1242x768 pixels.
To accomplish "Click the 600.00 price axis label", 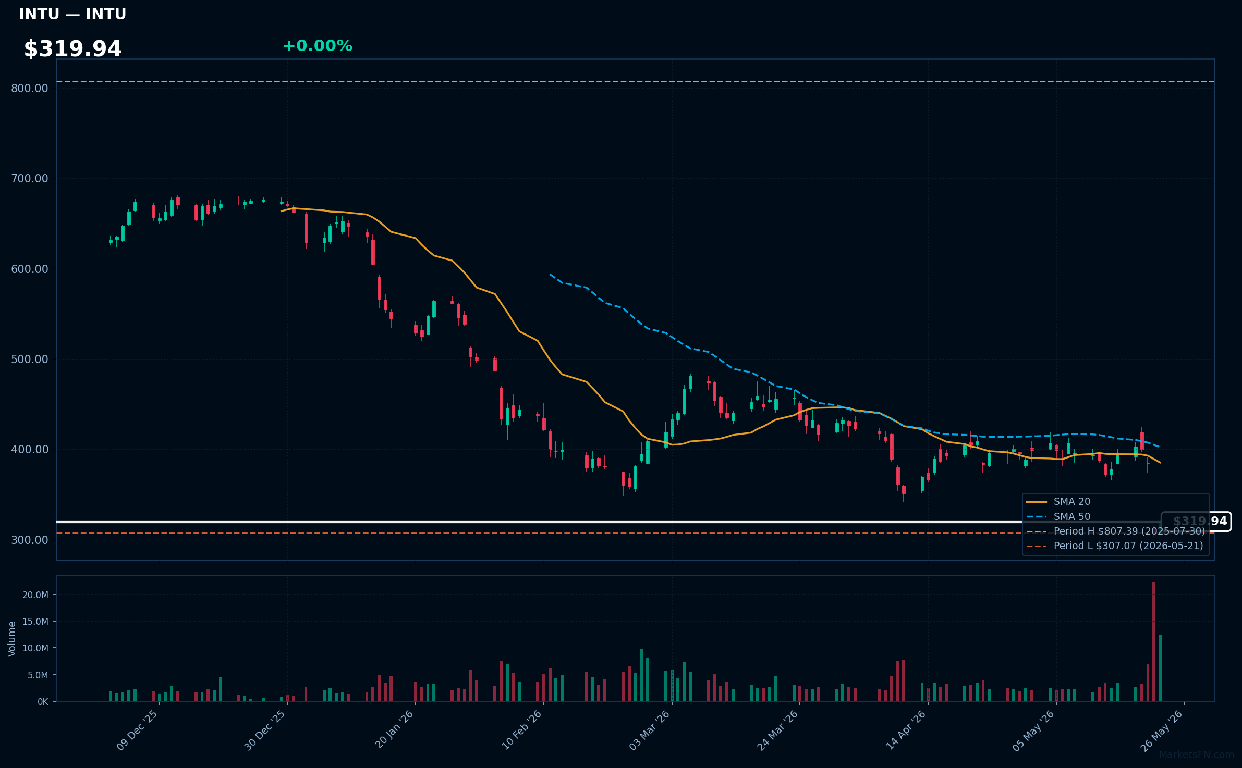I will click(30, 269).
